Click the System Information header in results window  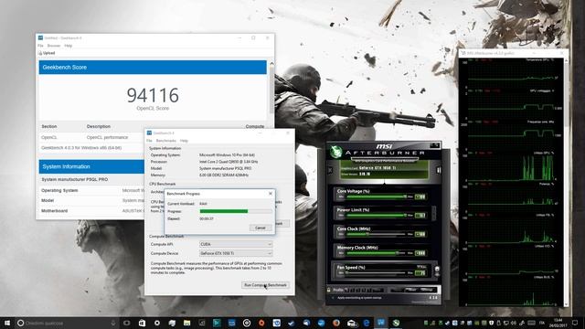tap(91, 166)
